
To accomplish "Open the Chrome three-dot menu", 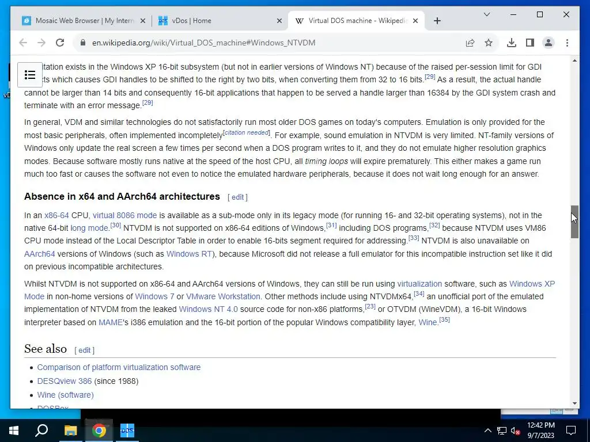I will pyautogui.click(x=567, y=43).
